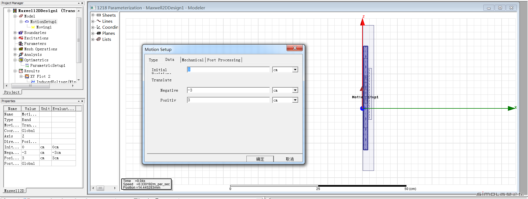Close the Motion Setup dialog
The height and width of the screenshot is (199, 528).
coord(295,48)
